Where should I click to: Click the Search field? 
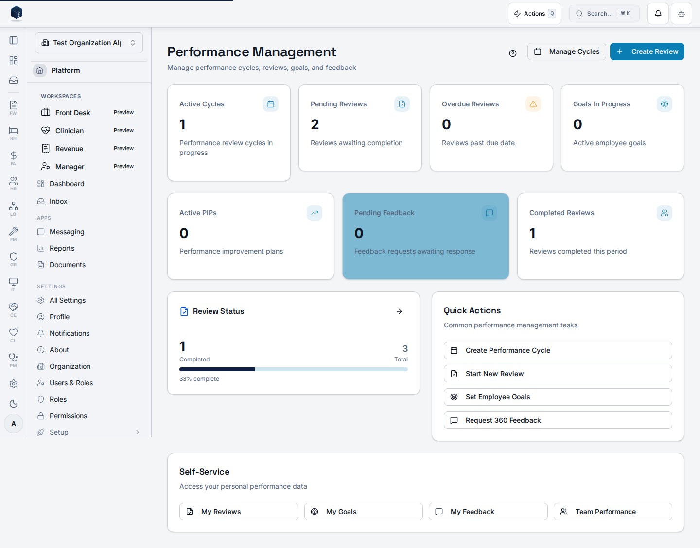604,14
